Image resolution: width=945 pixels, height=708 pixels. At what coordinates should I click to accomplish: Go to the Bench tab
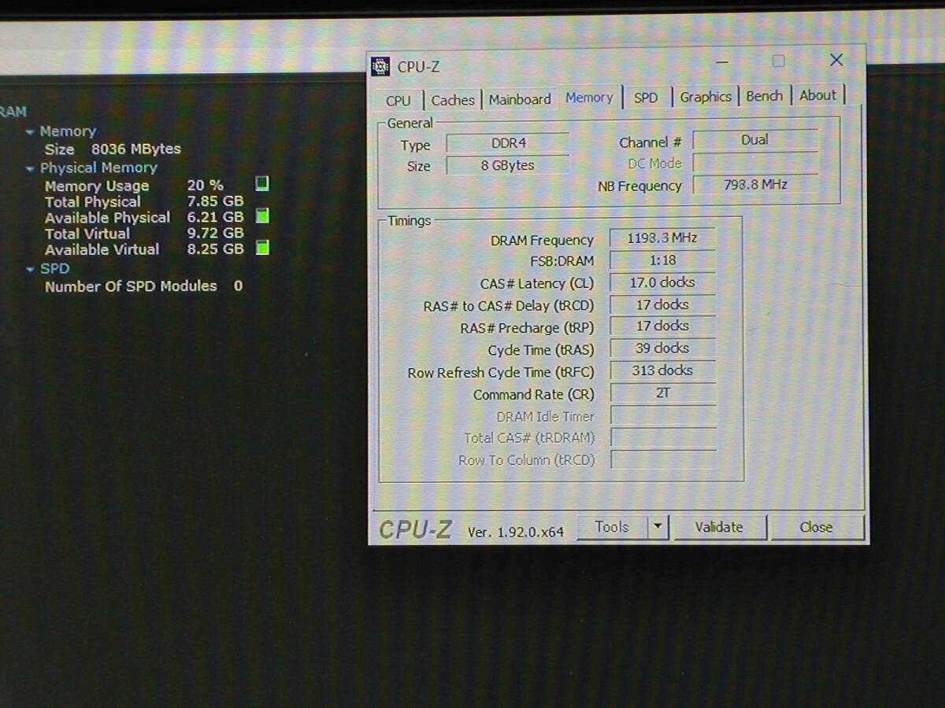pyautogui.click(x=765, y=96)
